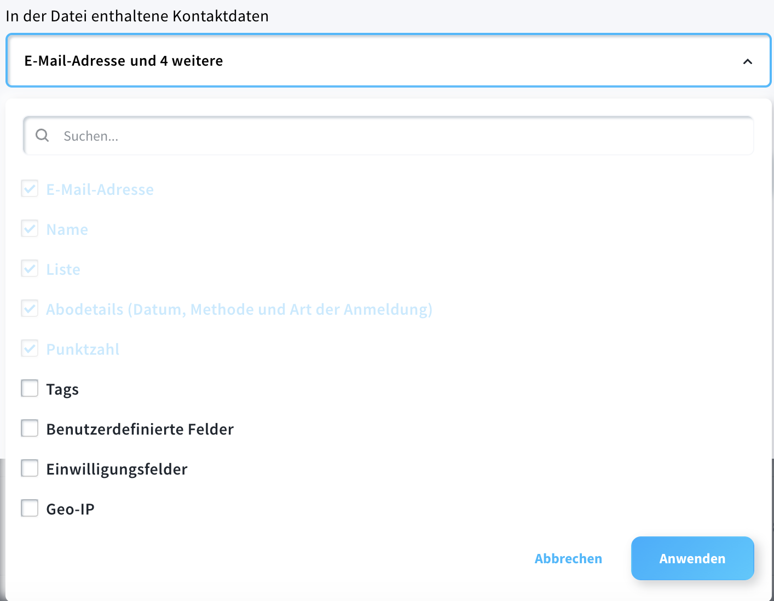The width and height of the screenshot is (774, 601).
Task: Click the Anwenden button
Action: 692,558
